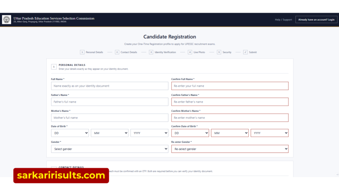Image resolution: width=339 pixels, height=190 pixels.
Task: Open Confirm Date of Birth YYYY dropdown
Action: point(269,133)
